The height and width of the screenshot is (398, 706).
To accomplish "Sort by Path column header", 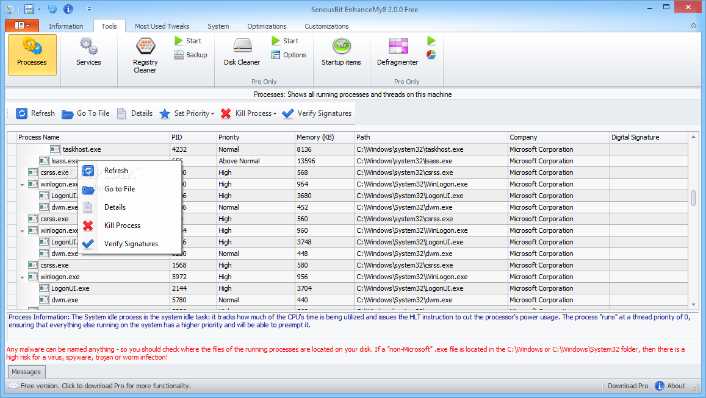I will coord(431,137).
